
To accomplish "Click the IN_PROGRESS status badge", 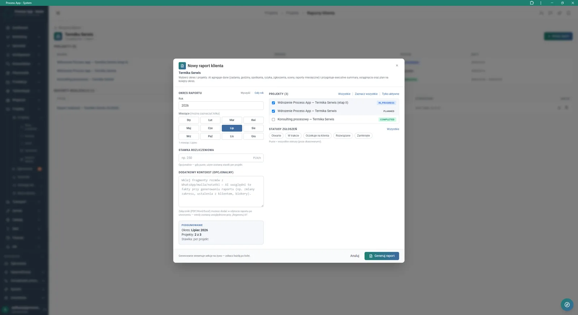I will pyautogui.click(x=386, y=103).
